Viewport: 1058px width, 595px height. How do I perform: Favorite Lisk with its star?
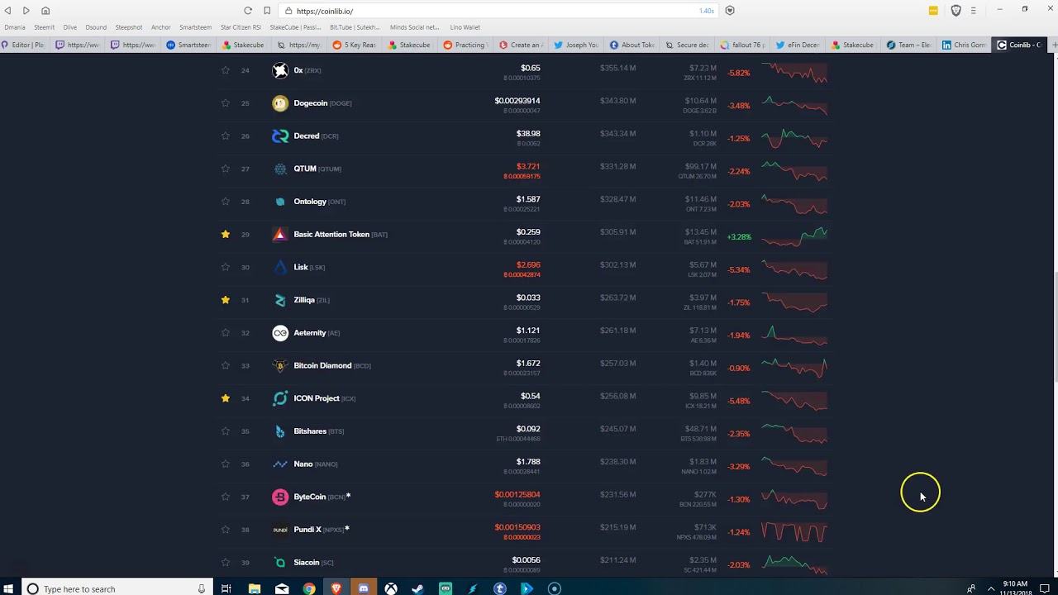click(x=225, y=267)
